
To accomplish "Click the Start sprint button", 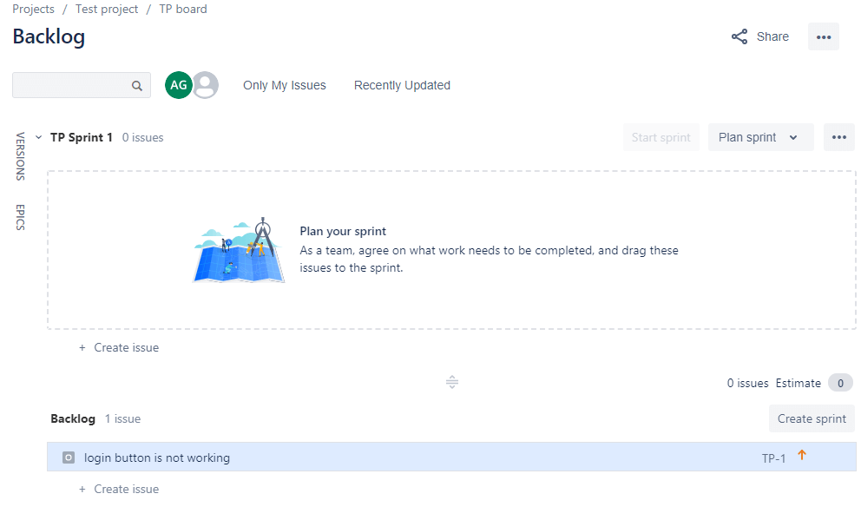I will pos(661,137).
